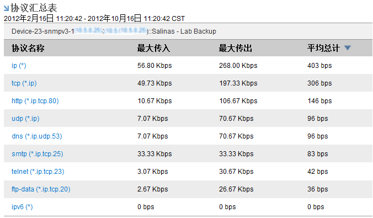Select the 306 bps cell
Image resolution: width=373 pixels, height=218 pixels.
(x=319, y=83)
